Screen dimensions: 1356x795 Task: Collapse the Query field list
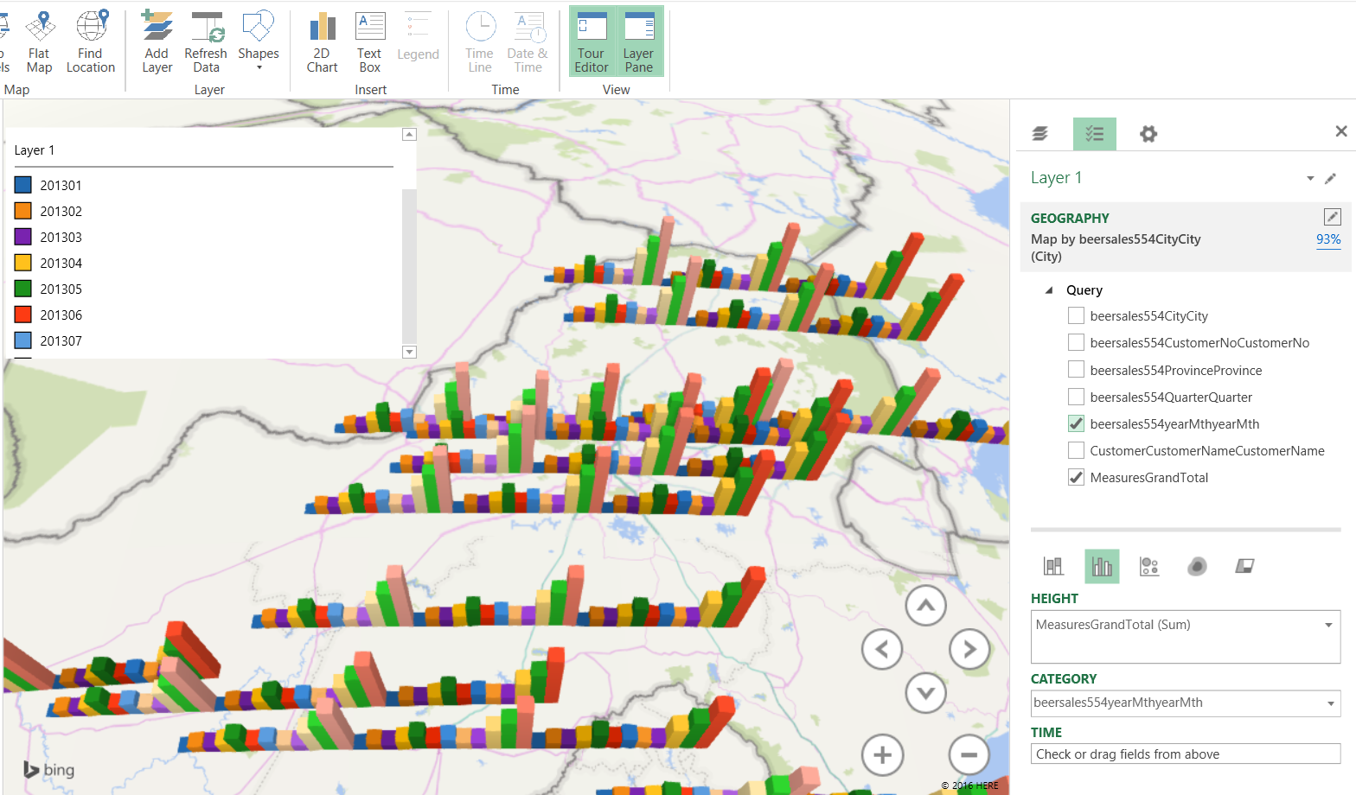[1050, 290]
